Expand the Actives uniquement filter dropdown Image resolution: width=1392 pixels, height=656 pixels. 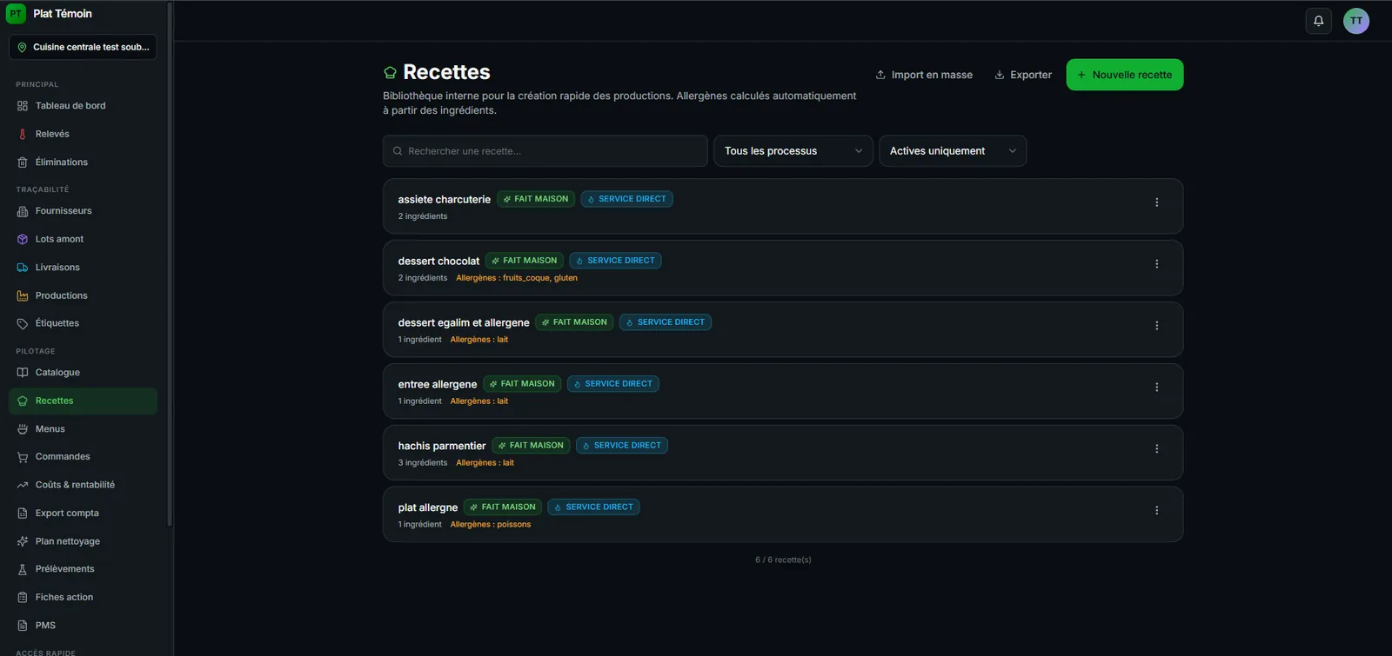point(953,151)
